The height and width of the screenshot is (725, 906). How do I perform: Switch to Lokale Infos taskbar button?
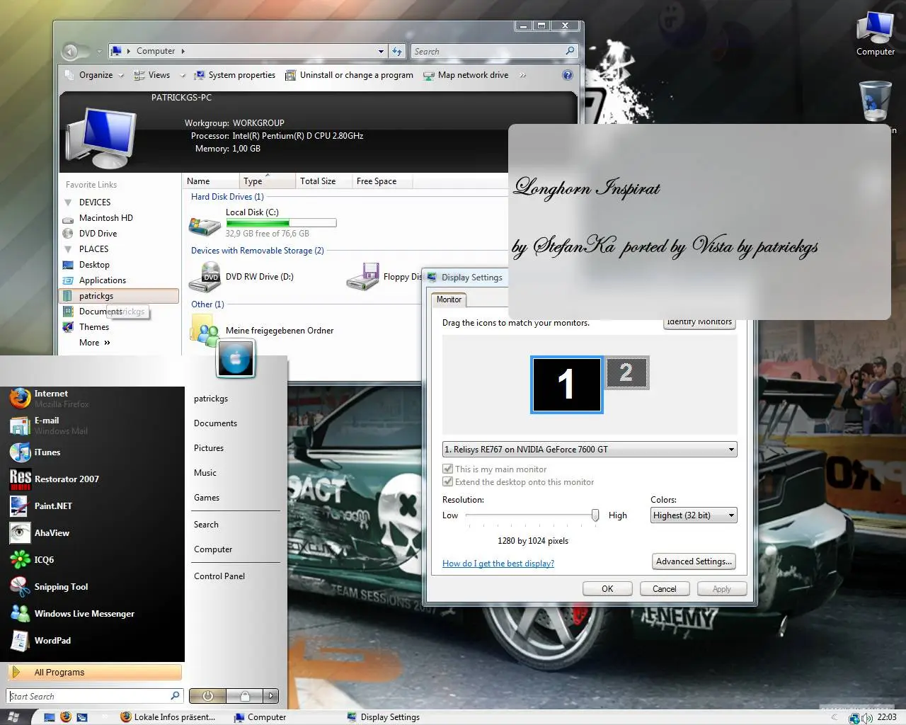(x=168, y=717)
